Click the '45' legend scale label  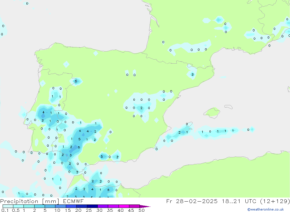click(131, 210)
